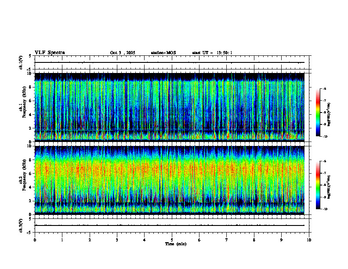The image size is (348, 269).
Task: Select the date text "Oct. 3 , 2025"
Action: tap(123, 53)
